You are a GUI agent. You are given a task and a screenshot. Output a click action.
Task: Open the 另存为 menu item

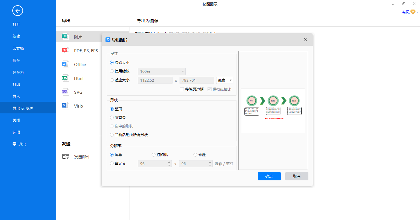(x=18, y=73)
